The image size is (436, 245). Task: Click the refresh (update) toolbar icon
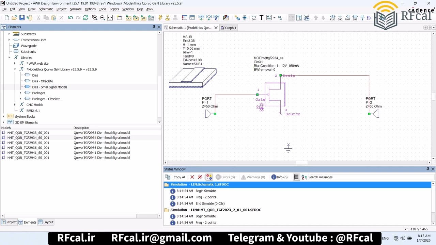tap(85, 18)
